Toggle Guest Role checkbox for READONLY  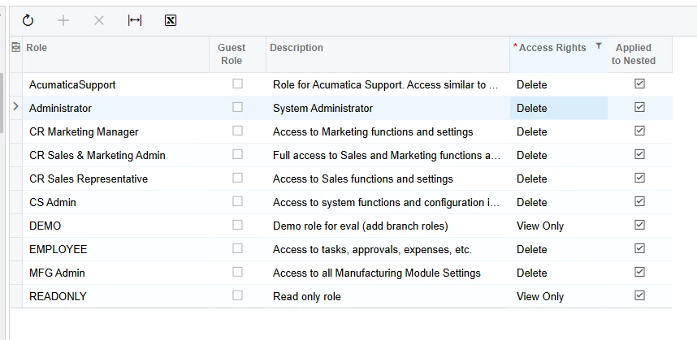(x=237, y=295)
